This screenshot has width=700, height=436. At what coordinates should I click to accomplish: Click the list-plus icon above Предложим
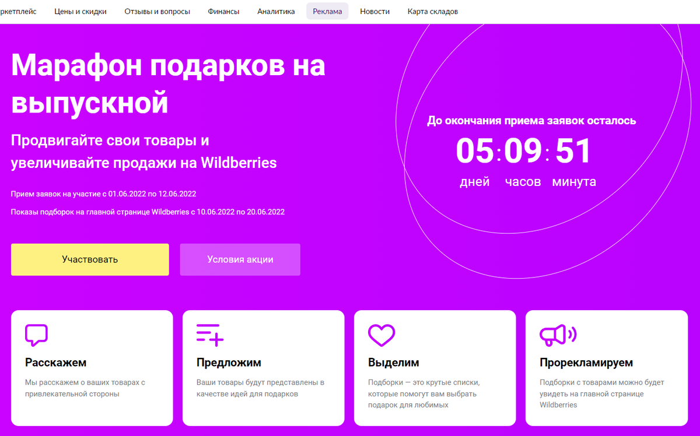(210, 335)
